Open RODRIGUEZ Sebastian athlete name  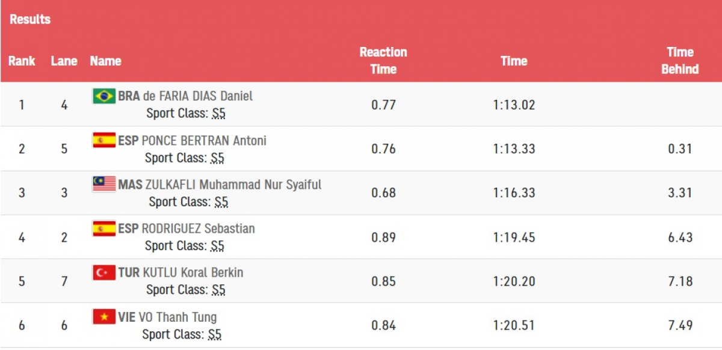coord(198,229)
